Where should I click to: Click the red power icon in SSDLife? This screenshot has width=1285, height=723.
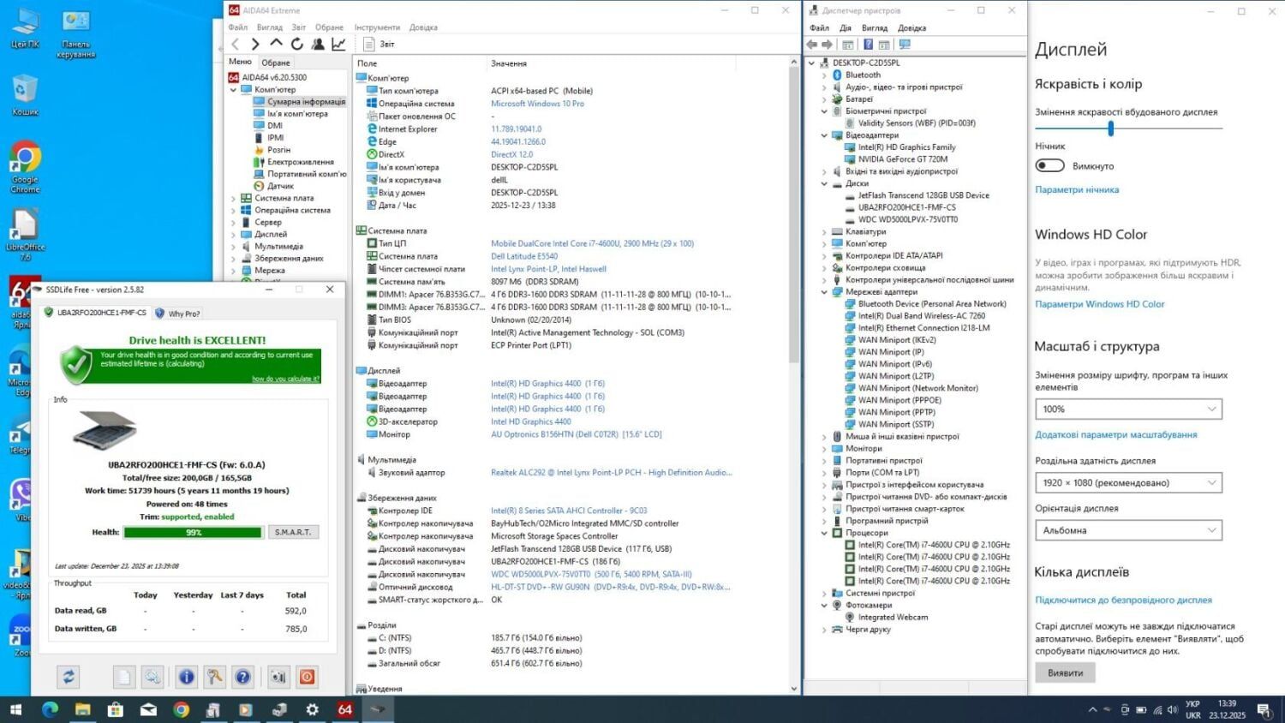coord(307,677)
